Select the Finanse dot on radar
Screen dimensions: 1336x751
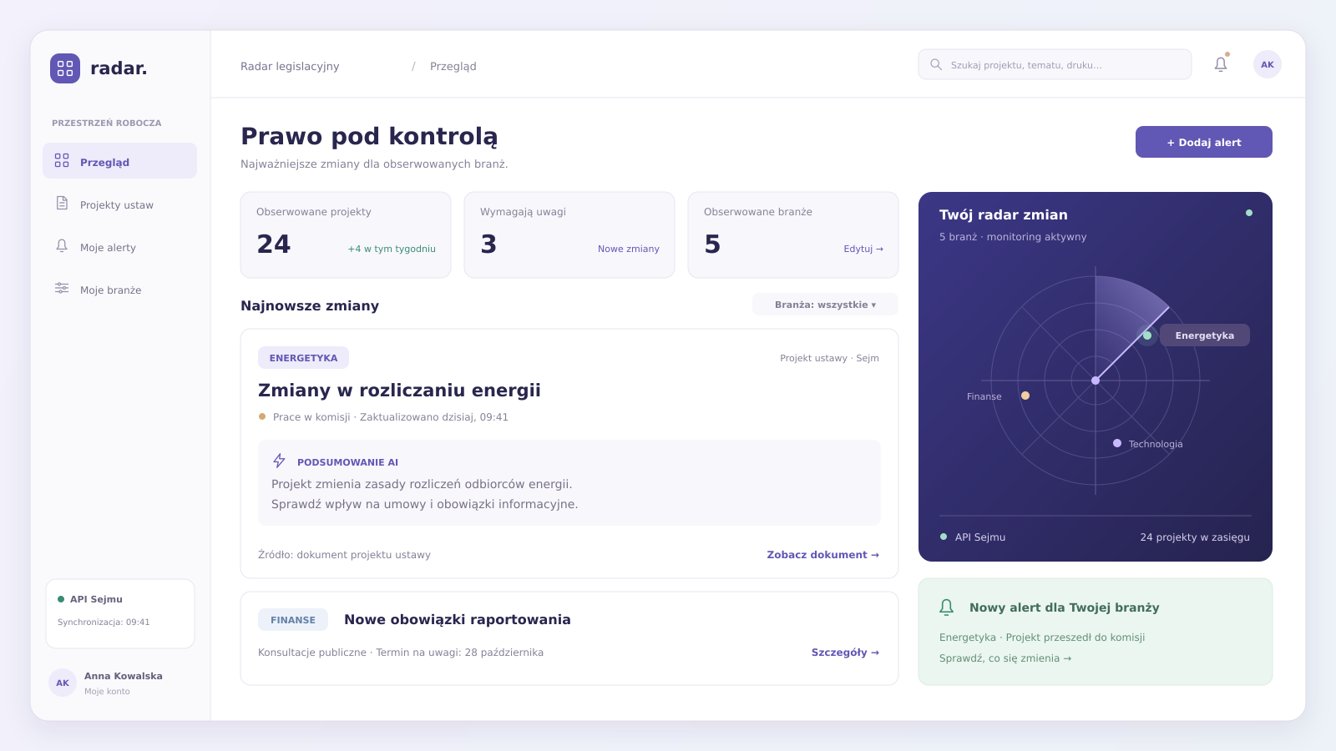(1025, 396)
